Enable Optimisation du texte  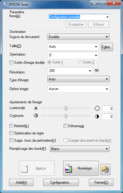(11, 133)
